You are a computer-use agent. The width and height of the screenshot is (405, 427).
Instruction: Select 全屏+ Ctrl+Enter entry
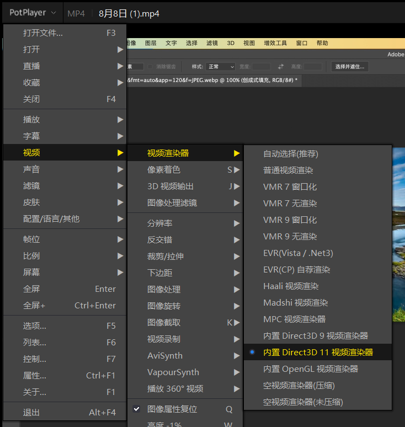[65, 306]
